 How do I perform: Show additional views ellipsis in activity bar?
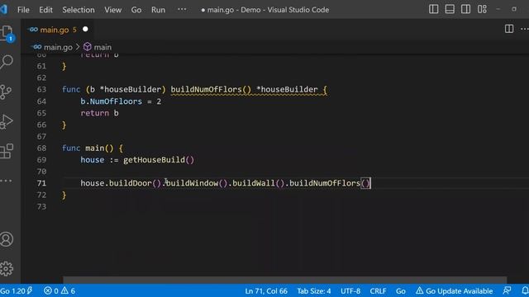tap(6, 181)
